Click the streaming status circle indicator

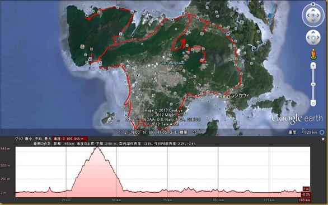pyautogui.click(x=322, y=132)
